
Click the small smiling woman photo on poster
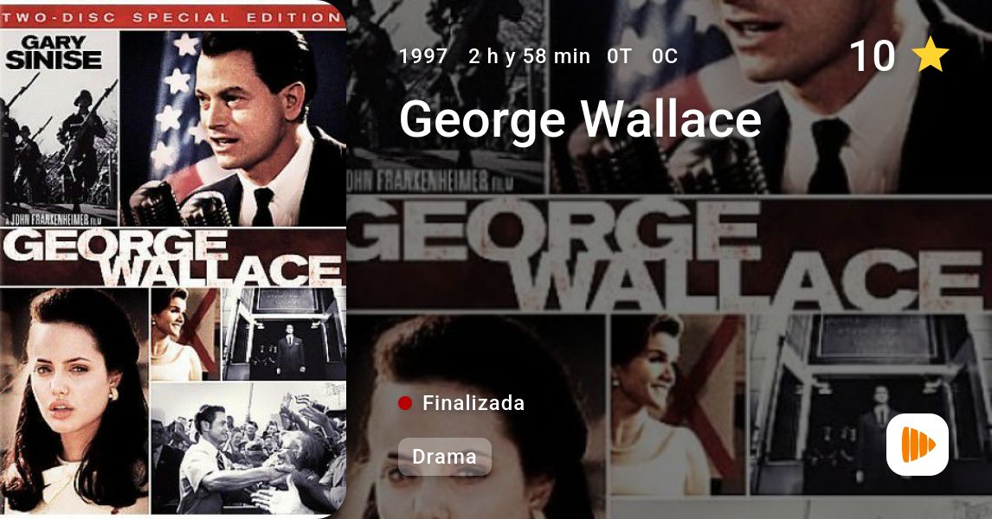pyautogui.click(x=184, y=334)
